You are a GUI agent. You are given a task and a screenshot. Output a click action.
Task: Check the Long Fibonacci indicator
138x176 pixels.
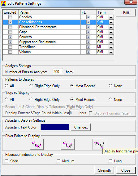pos(110,161)
